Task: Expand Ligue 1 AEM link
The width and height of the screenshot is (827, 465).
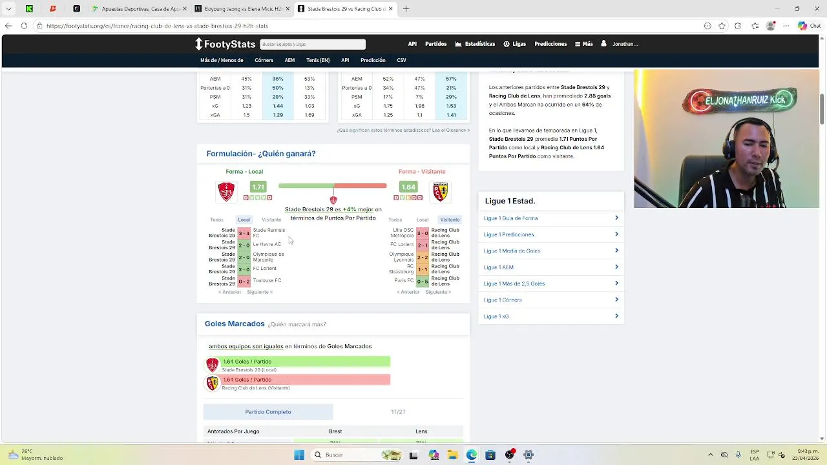Action: click(x=551, y=267)
